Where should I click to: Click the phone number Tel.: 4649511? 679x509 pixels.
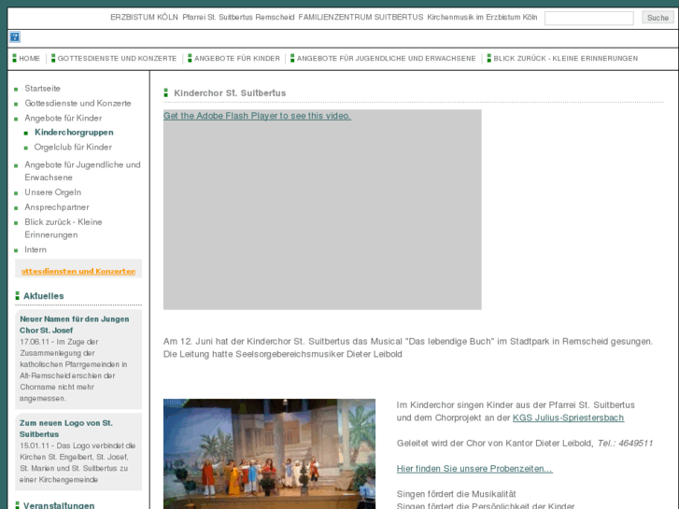coord(626,443)
